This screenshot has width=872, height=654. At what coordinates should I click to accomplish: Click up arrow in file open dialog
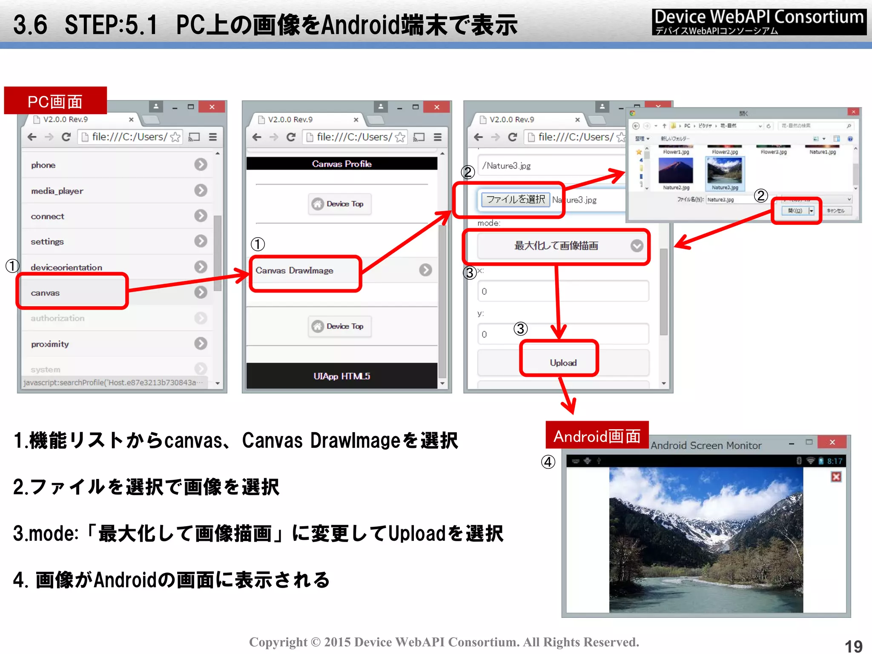coord(664,126)
